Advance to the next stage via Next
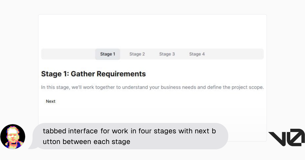 [50, 101]
